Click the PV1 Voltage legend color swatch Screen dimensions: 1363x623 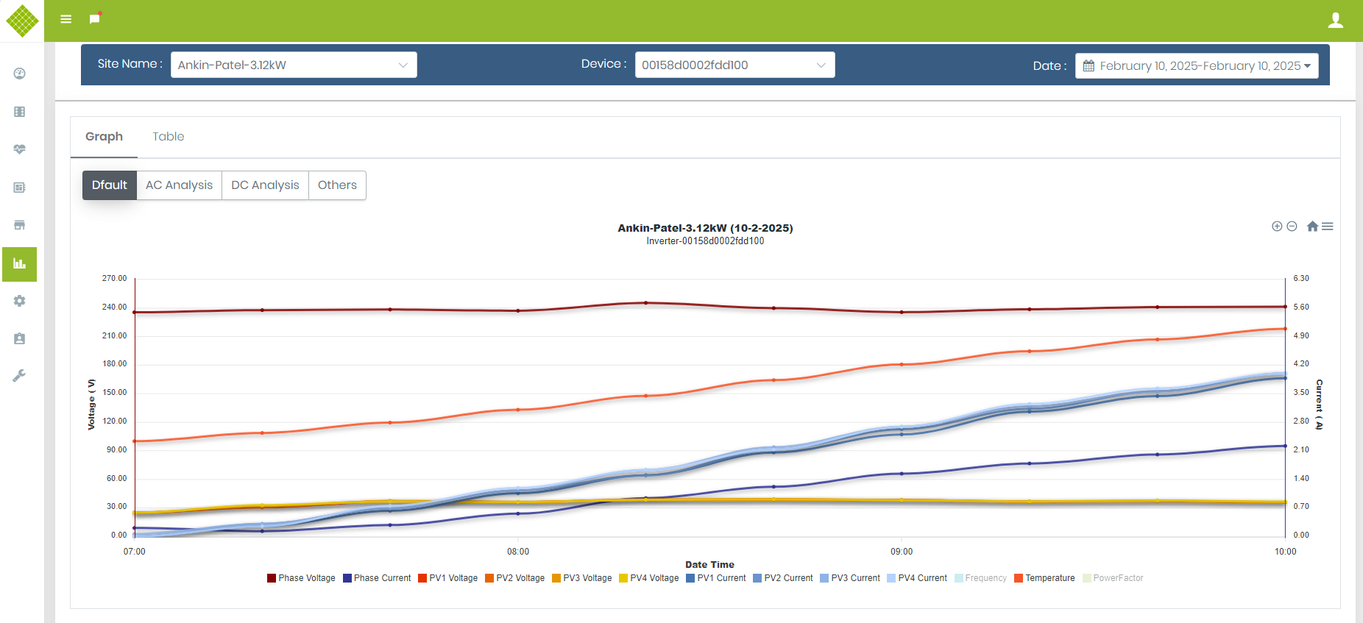pyautogui.click(x=422, y=578)
